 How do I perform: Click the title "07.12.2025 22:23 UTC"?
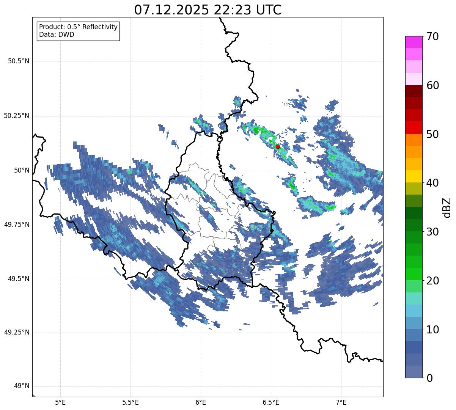click(208, 10)
